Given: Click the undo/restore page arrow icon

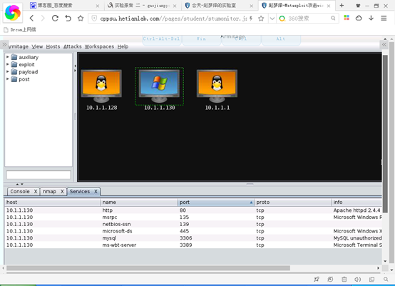Looking at the screenshot, I should 68,18.
